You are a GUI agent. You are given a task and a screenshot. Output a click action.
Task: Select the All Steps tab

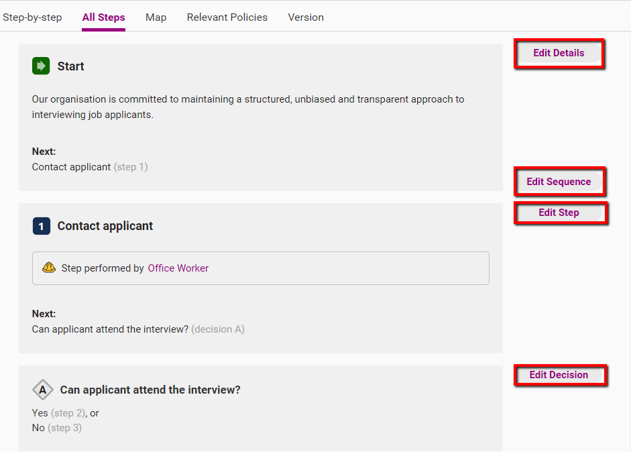click(x=103, y=17)
